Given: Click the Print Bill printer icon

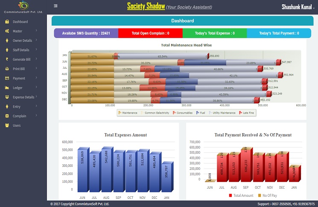Looking at the screenshot, I should [7, 69].
